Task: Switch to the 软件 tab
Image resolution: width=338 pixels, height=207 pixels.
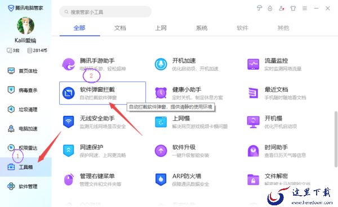Action: [x=242, y=28]
